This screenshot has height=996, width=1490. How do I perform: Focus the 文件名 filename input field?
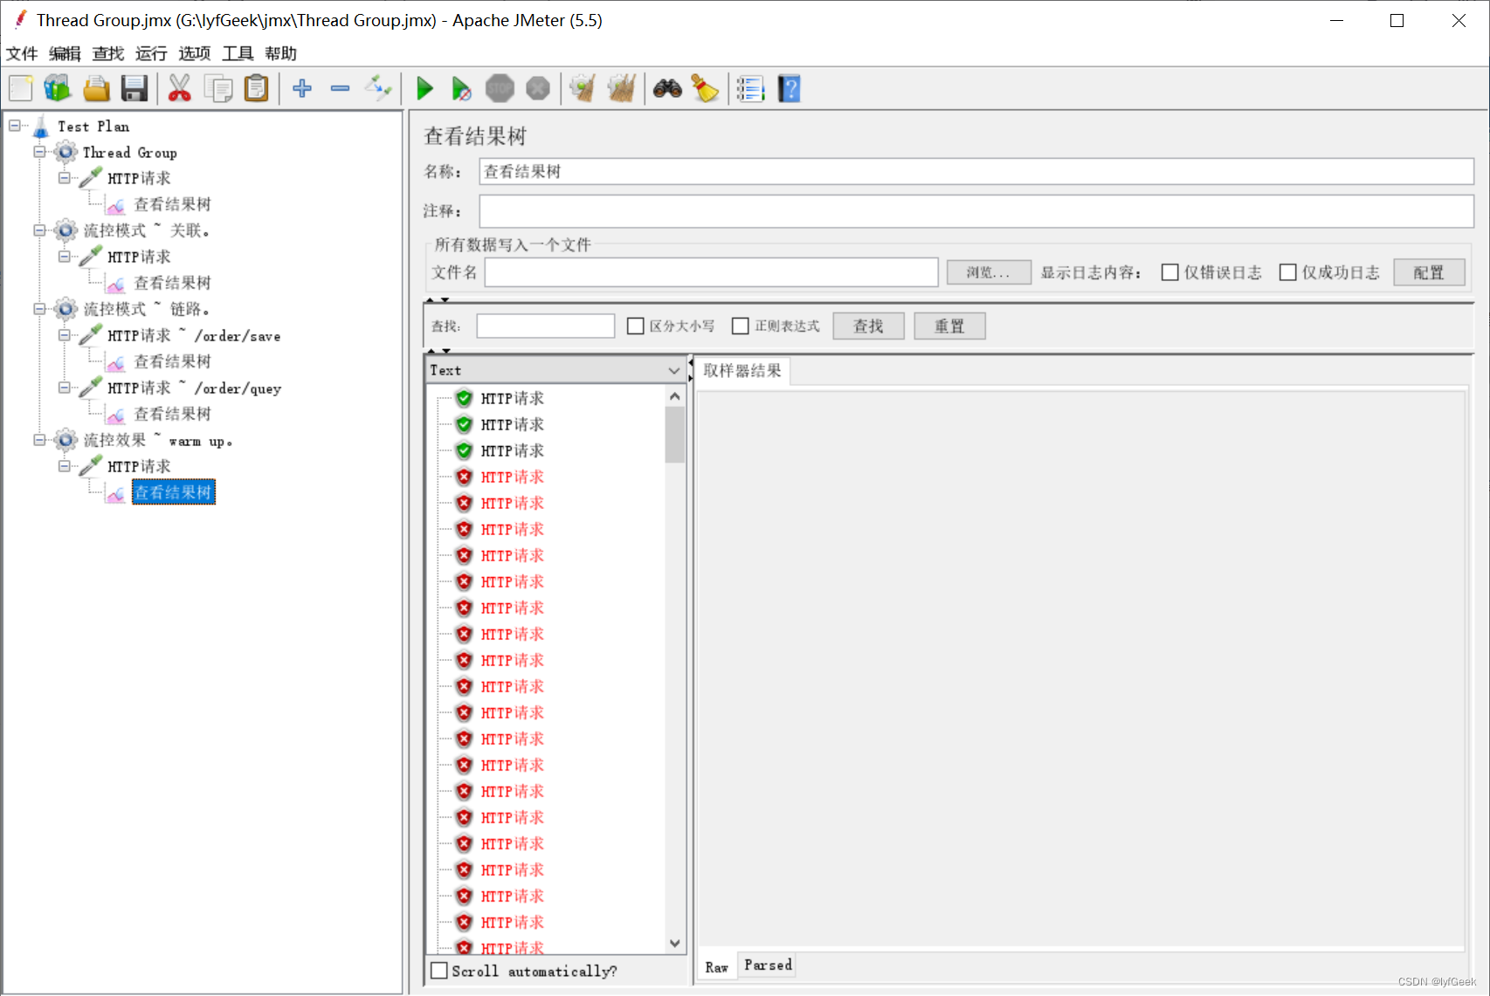point(712,272)
